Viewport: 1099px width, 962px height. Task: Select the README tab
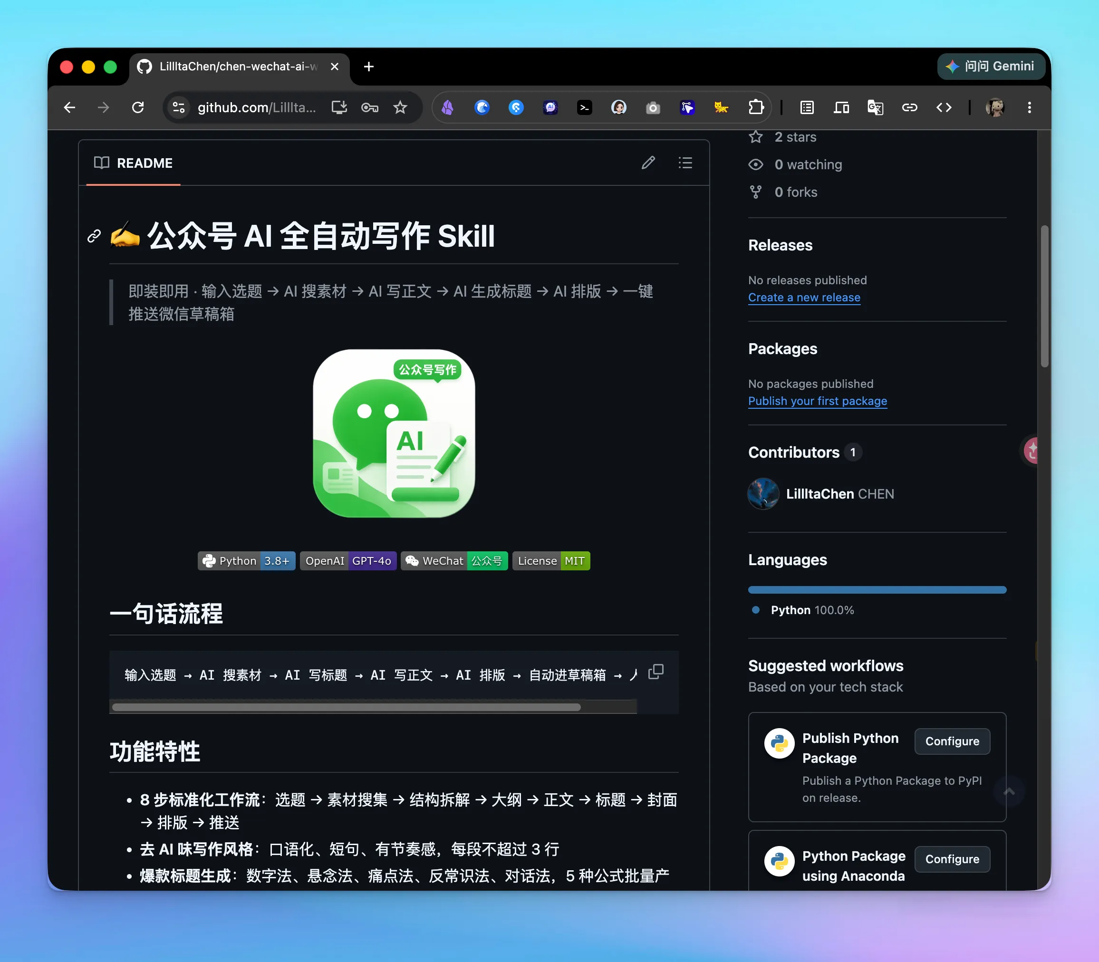click(133, 163)
